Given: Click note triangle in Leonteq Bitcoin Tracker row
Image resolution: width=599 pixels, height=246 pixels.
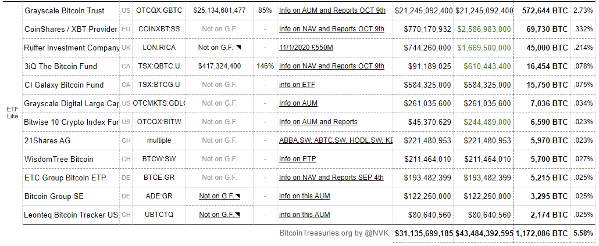Looking at the screenshot, I should tap(238, 215).
